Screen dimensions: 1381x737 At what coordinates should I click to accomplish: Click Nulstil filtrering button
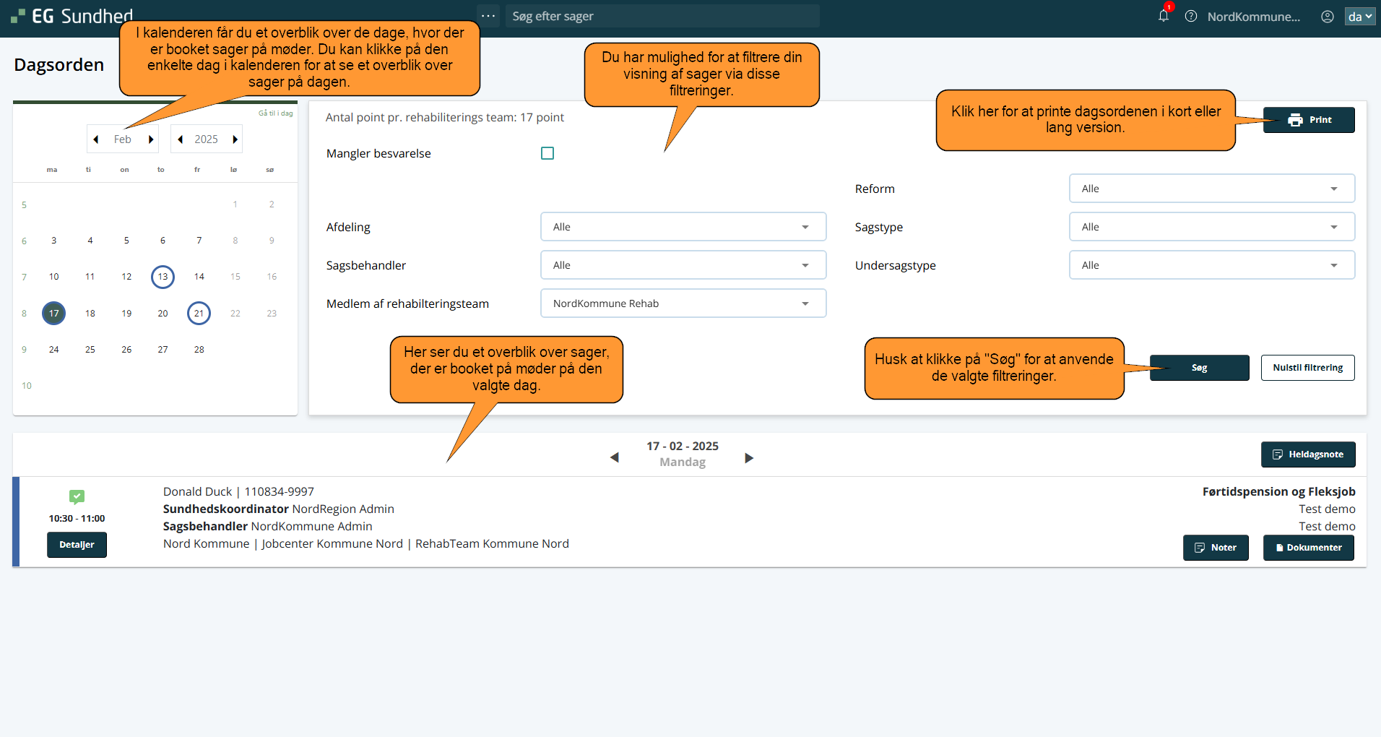click(1307, 368)
